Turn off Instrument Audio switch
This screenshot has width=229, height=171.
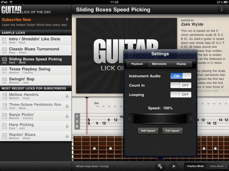[181, 76]
